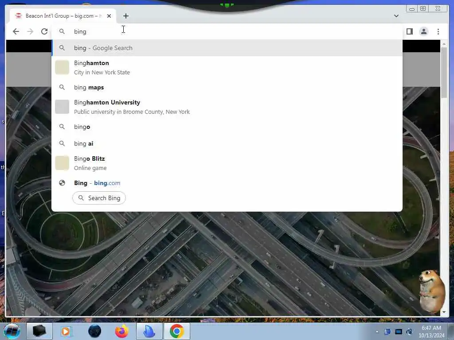Click the browser Back arrow

[16, 31]
